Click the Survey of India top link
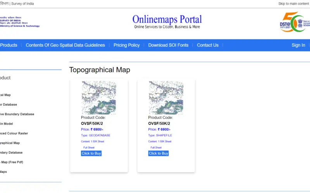Viewport: 310px width, 193px height. (22, 3)
